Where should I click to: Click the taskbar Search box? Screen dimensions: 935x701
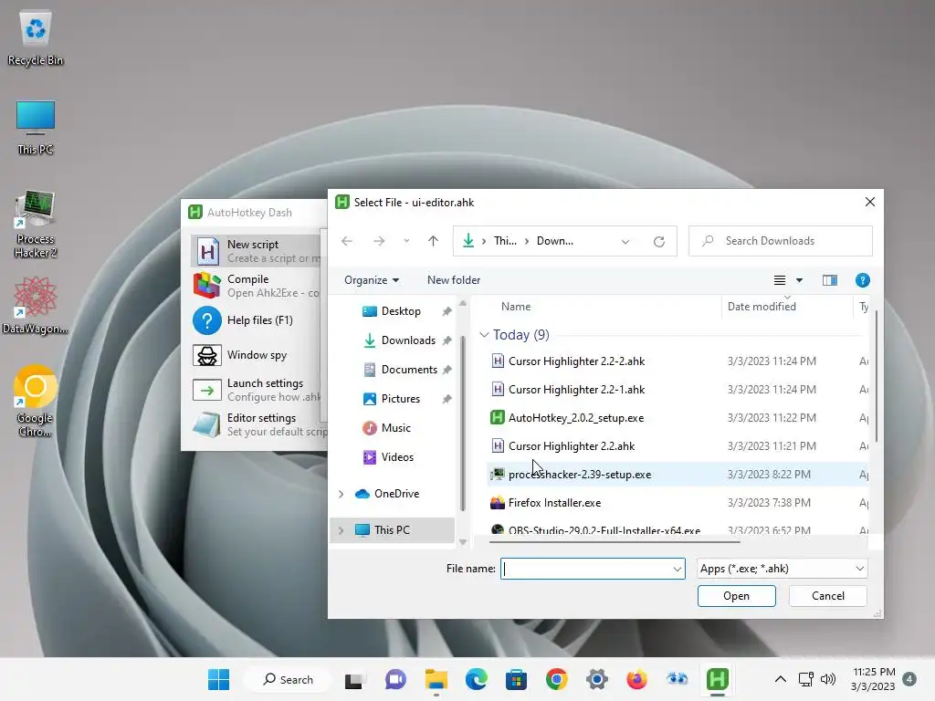coord(289,679)
